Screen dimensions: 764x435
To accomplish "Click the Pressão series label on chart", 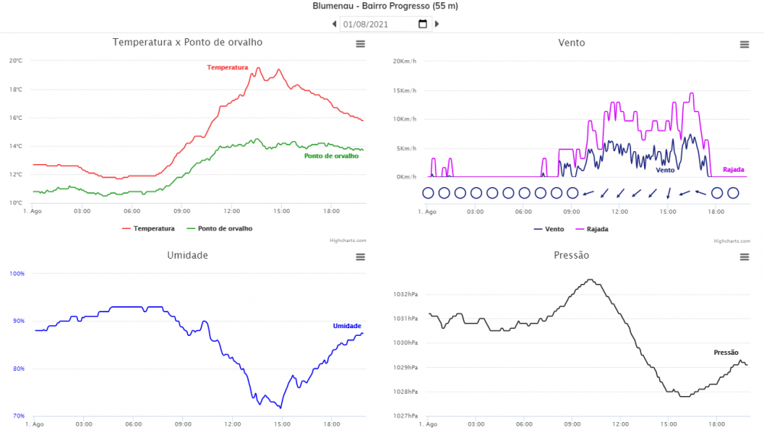I will click(726, 353).
